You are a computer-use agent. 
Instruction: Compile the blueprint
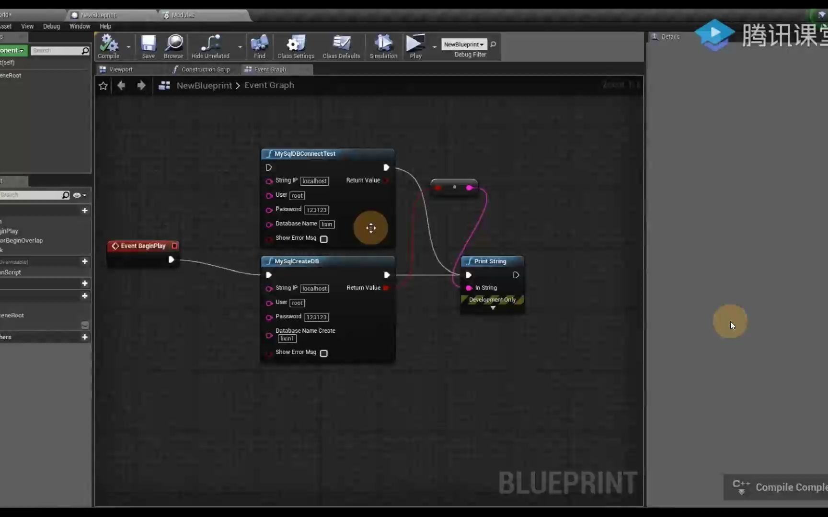pyautogui.click(x=109, y=46)
